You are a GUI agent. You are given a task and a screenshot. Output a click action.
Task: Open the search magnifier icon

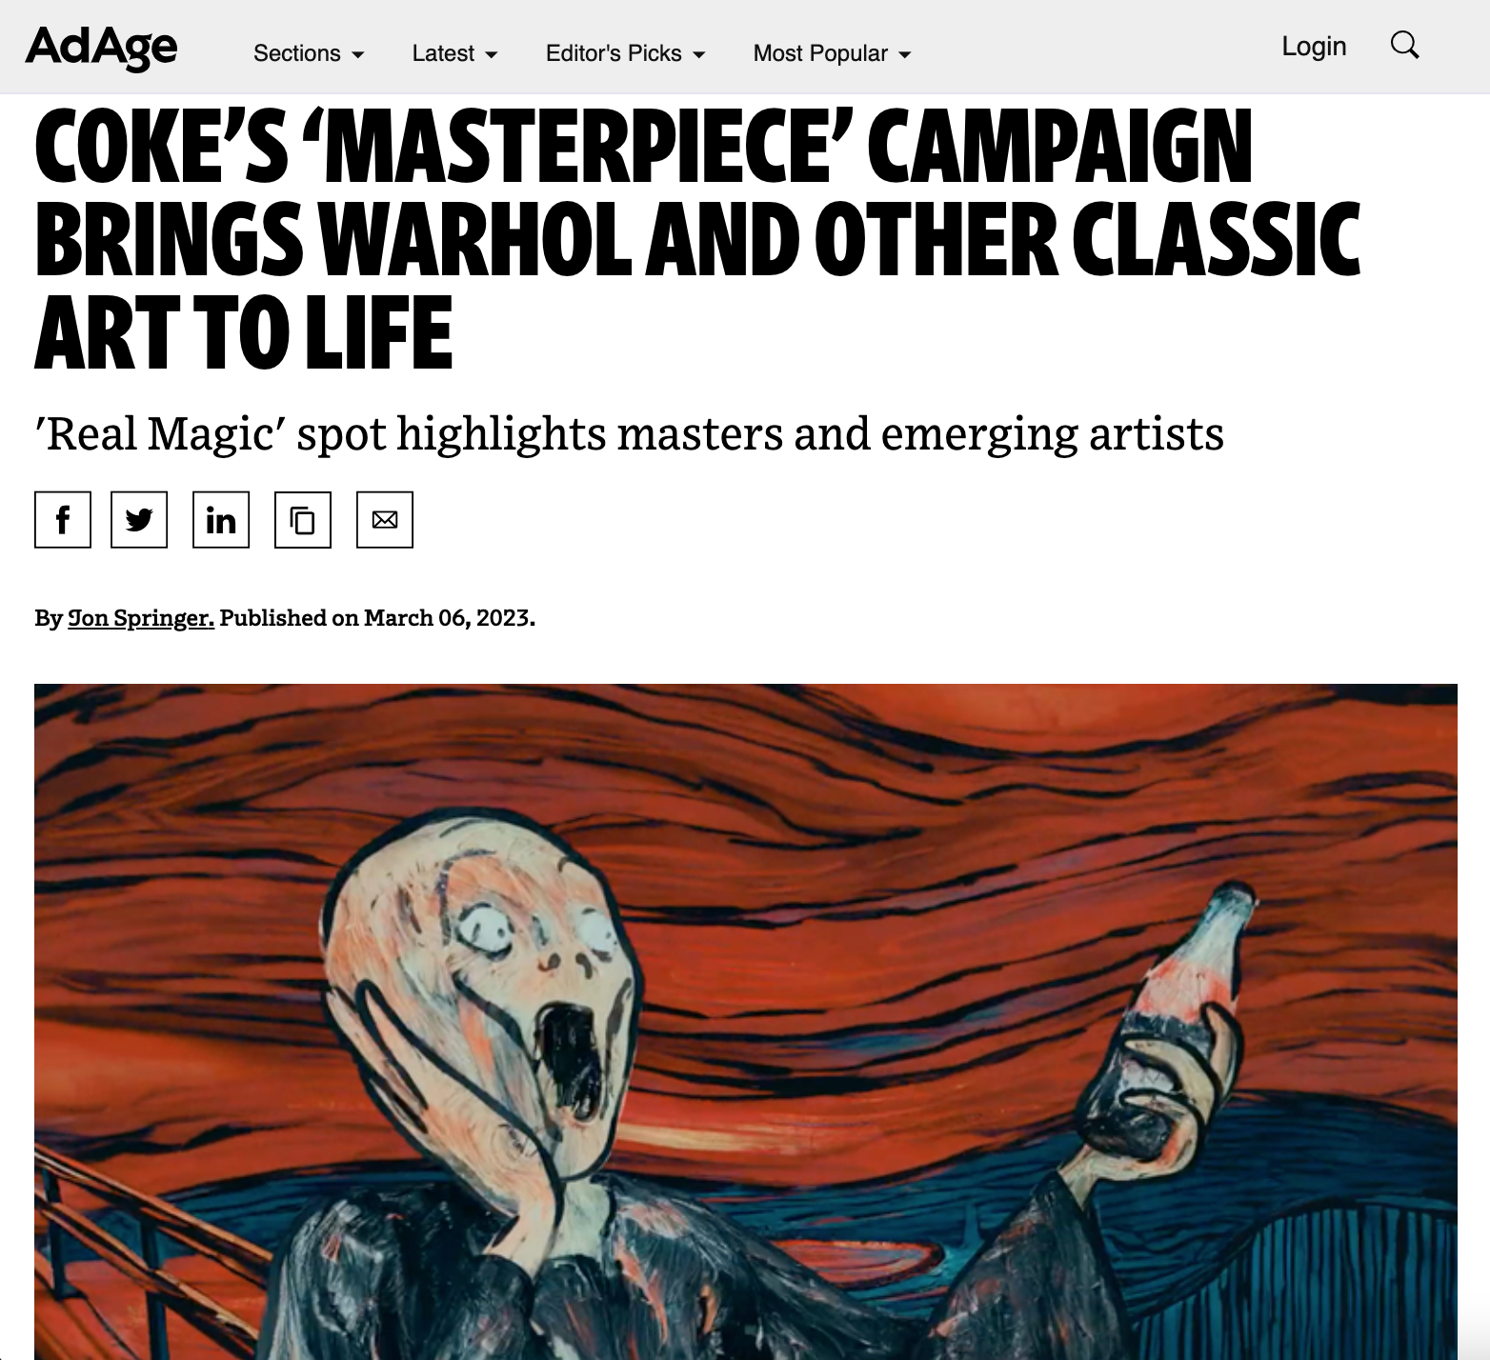point(1405,45)
